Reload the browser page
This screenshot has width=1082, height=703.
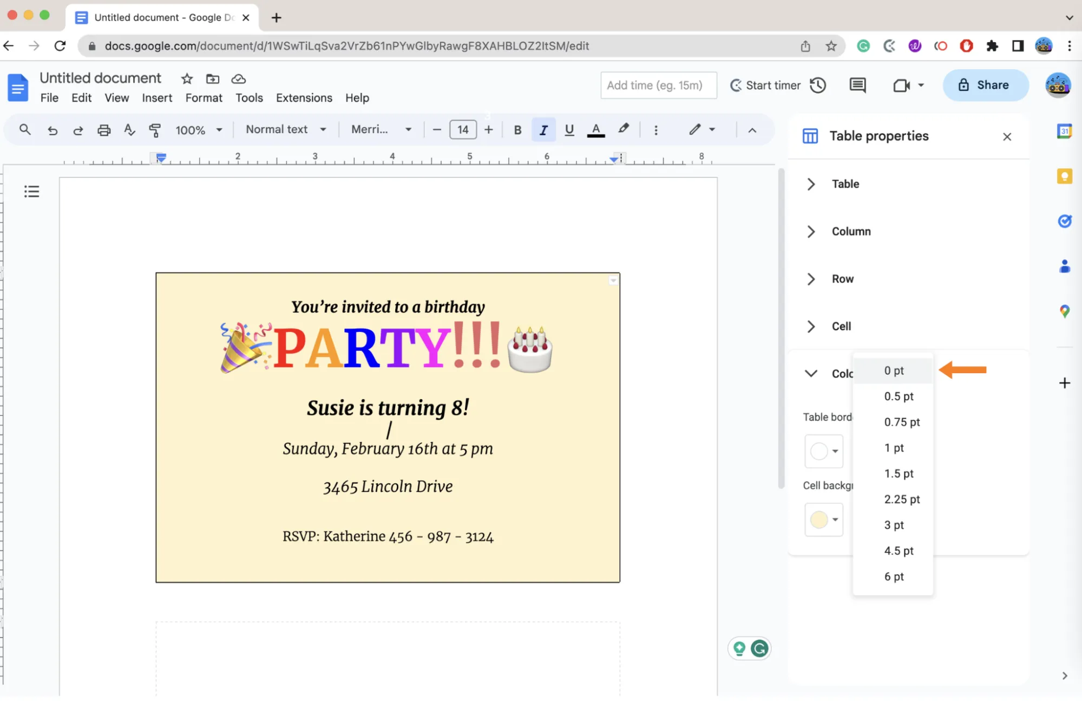(60, 46)
